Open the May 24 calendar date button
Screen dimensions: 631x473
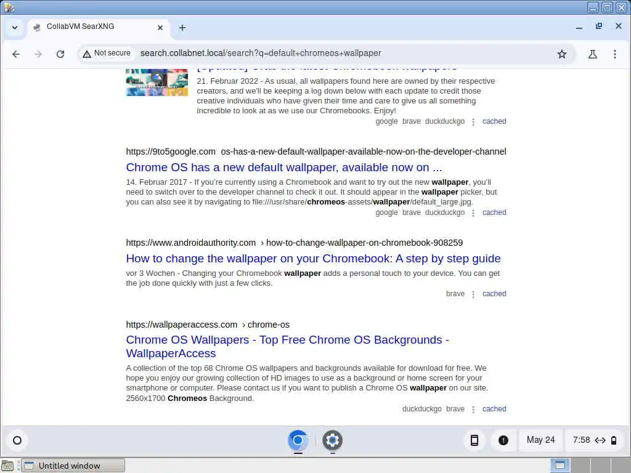540,440
